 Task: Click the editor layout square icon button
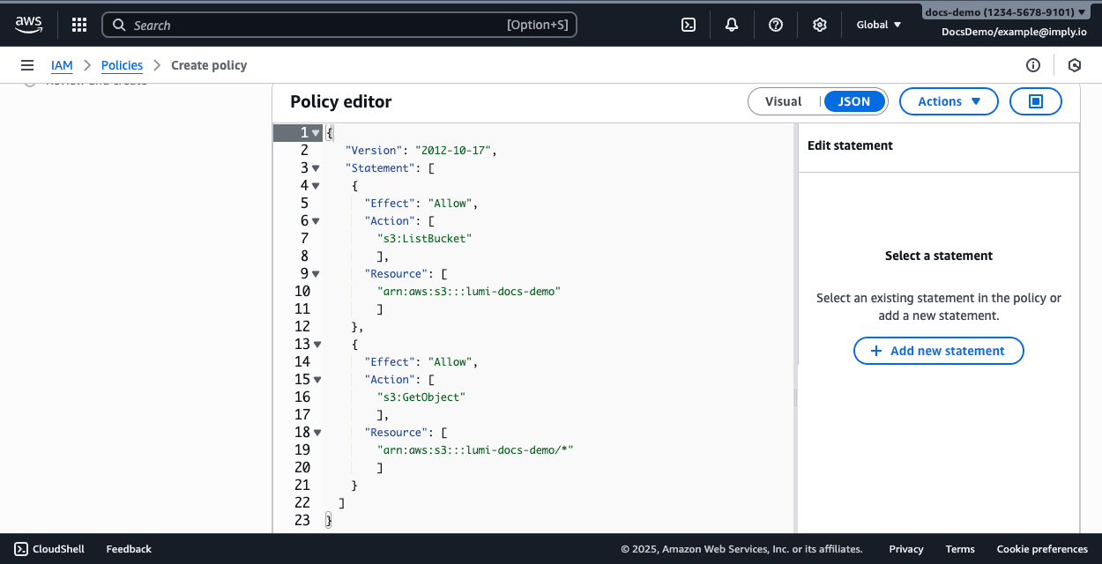coord(1036,101)
